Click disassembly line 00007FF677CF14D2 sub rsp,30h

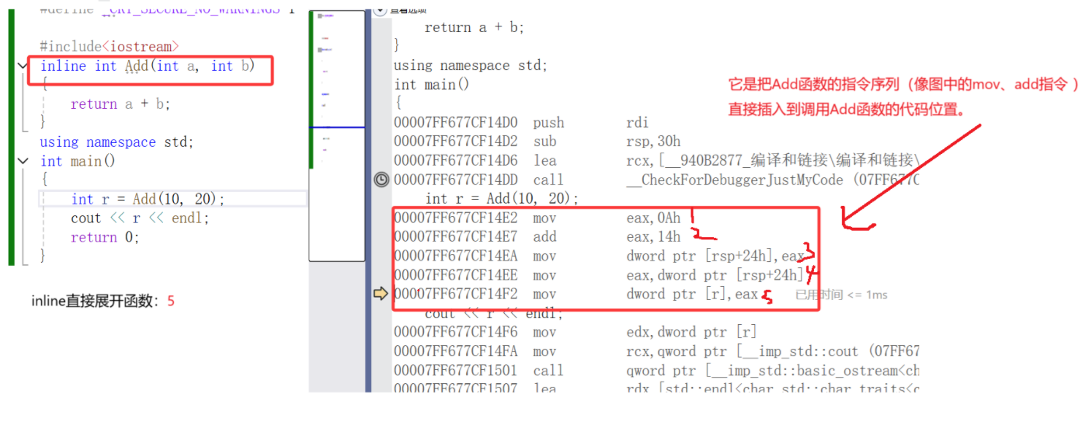[x=538, y=142]
